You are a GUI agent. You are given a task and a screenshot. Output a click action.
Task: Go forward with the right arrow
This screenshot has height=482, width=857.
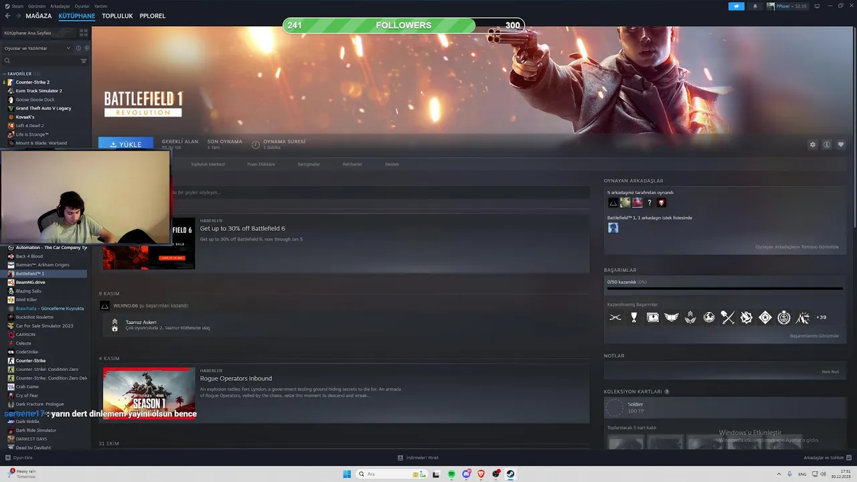tap(17, 15)
